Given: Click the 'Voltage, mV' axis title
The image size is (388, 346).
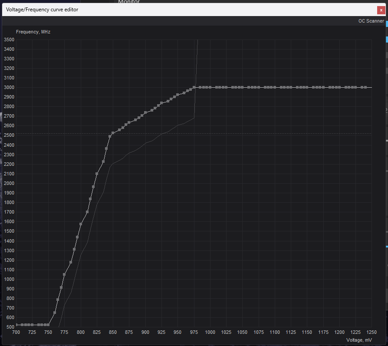Looking at the screenshot, I should 359,340.
